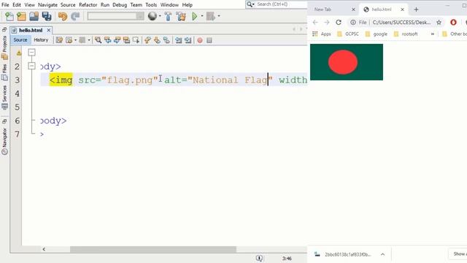The image size is (467, 263).
Task: Open the GCPSC bookmark folder
Action: point(348,34)
